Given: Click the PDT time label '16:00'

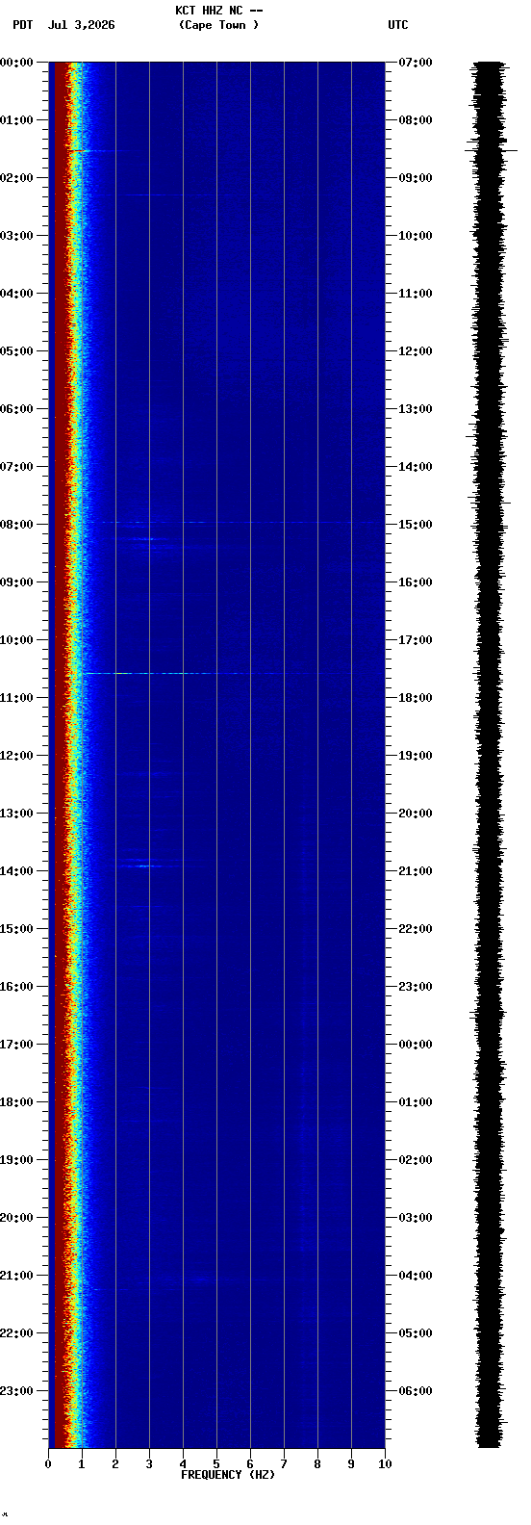Looking at the screenshot, I should pos(16,987).
